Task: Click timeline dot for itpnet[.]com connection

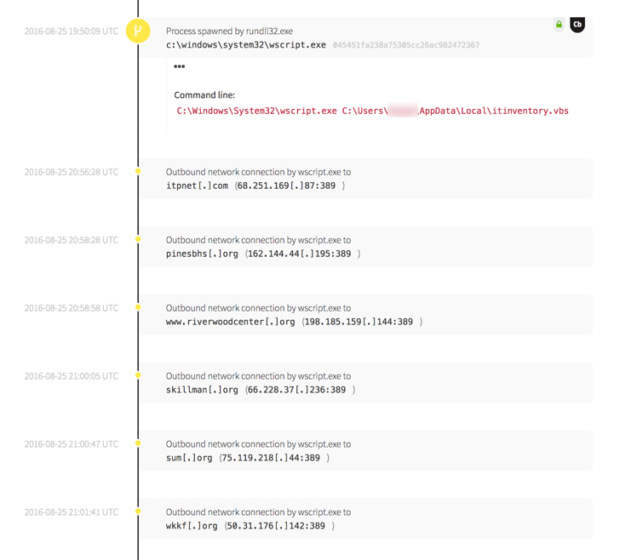Action: (x=138, y=172)
